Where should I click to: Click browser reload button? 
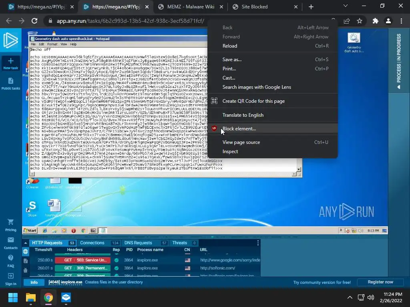[x=34, y=21]
